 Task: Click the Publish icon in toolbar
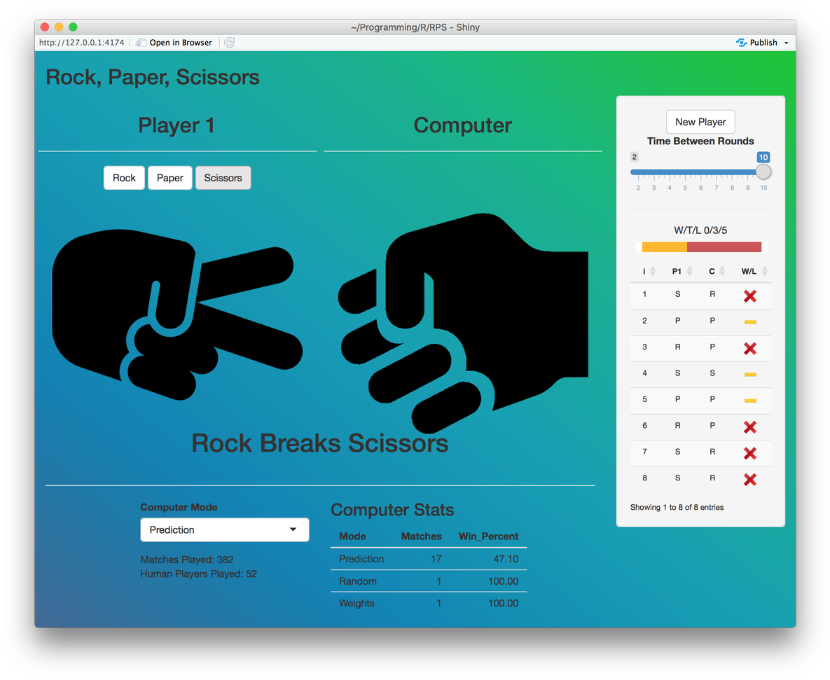[x=742, y=43]
